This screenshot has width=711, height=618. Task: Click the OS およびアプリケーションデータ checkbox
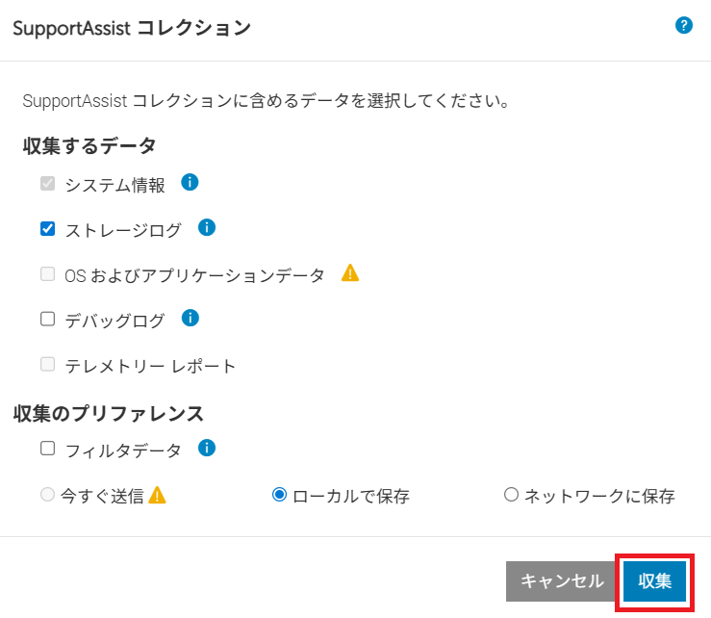[47, 274]
